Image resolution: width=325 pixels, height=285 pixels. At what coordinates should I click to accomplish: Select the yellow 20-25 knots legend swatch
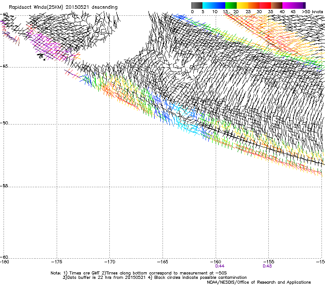click(x=242, y=5)
